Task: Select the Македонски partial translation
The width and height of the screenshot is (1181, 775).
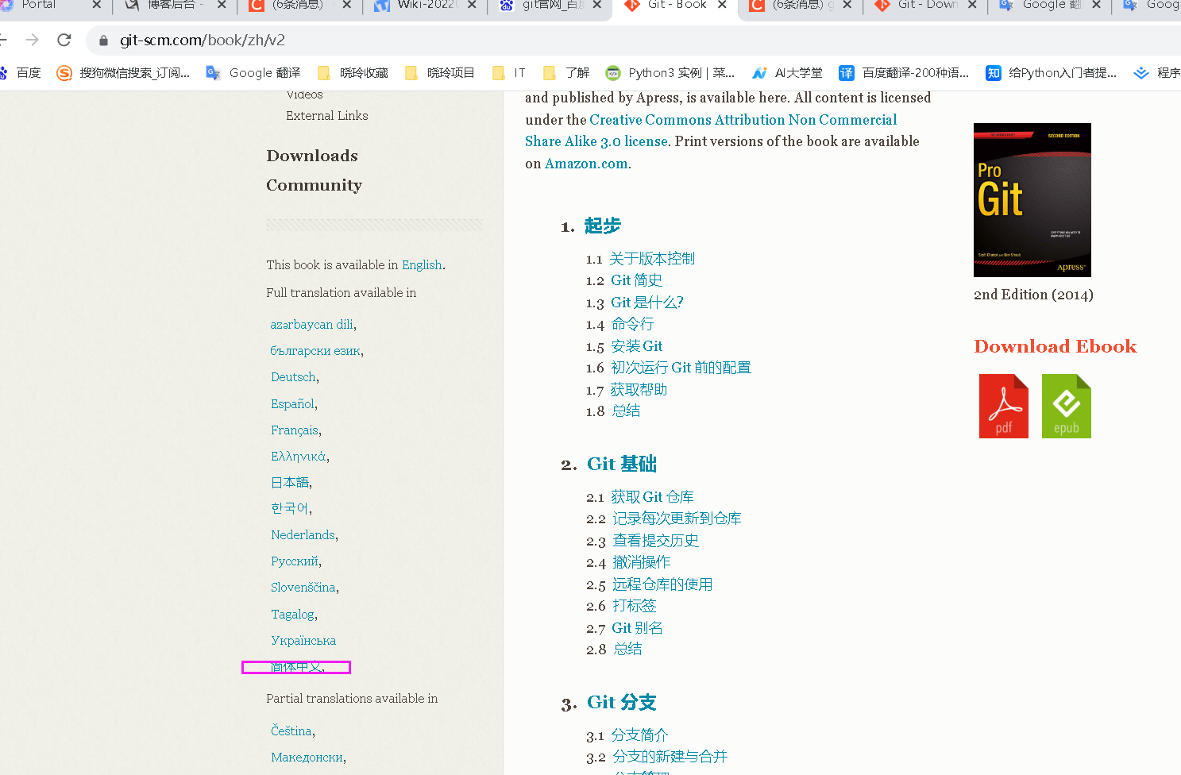Action: (307, 758)
